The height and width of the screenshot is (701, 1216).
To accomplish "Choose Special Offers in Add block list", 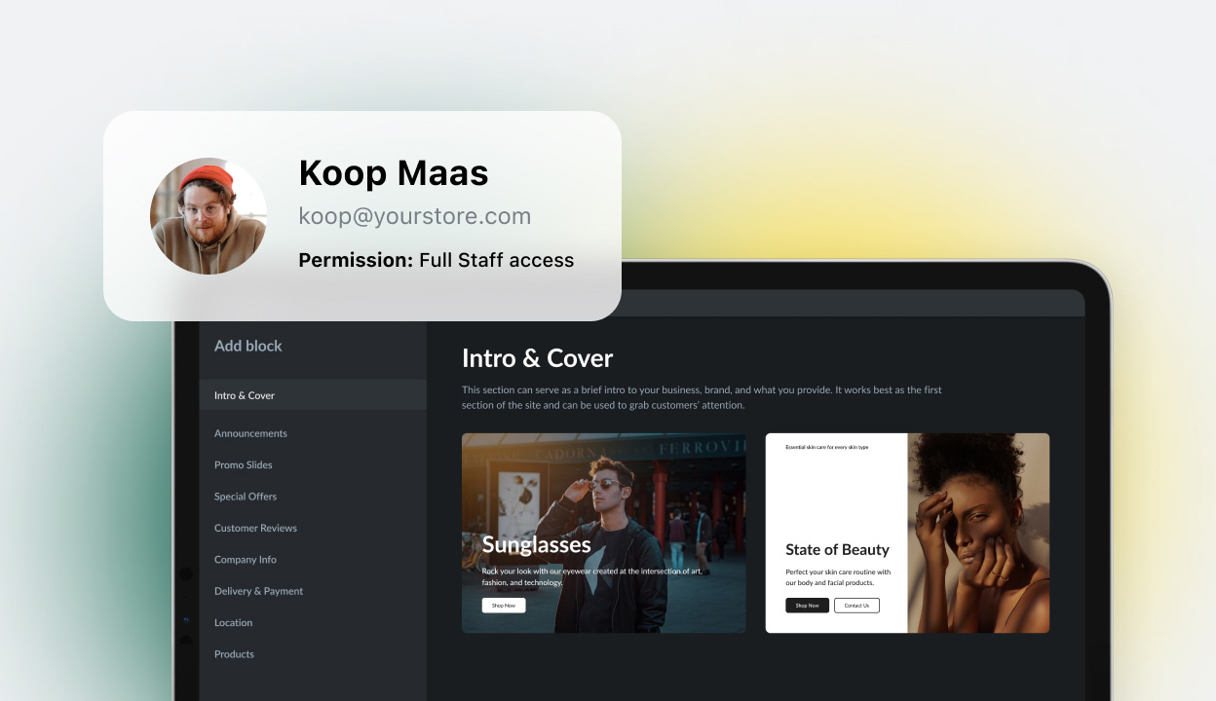I will 246,497.
